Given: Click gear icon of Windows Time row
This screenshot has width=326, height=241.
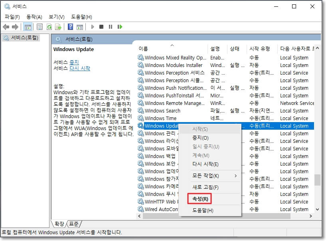Looking at the screenshot, I should coord(141,118).
